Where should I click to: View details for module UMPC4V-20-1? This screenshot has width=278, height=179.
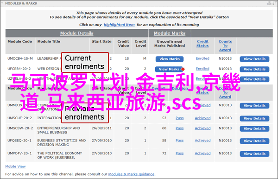click(x=254, y=154)
